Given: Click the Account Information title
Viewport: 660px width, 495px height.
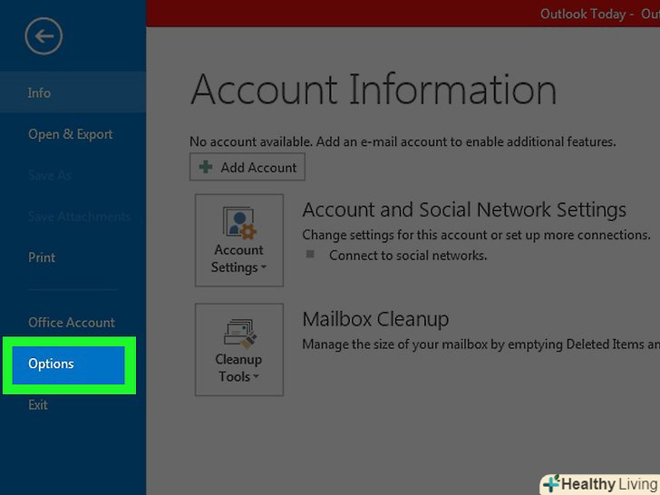Looking at the screenshot, I should (x=374, y=89).
